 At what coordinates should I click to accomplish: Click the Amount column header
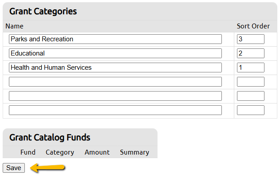[x=97, y=152]
